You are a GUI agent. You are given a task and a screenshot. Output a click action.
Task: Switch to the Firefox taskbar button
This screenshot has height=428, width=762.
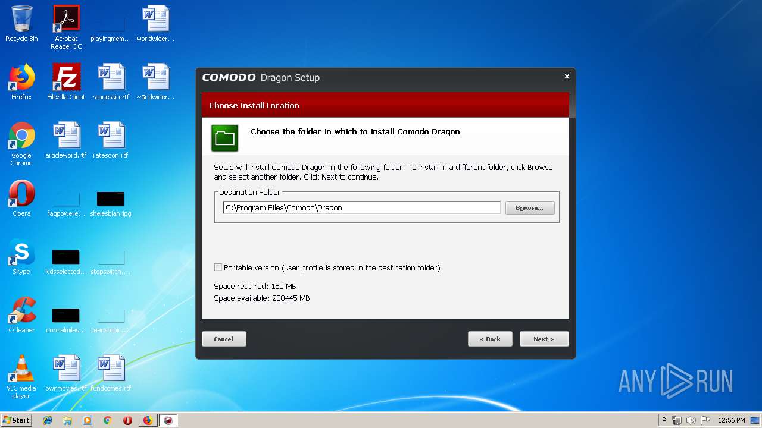tap(148, 420)
